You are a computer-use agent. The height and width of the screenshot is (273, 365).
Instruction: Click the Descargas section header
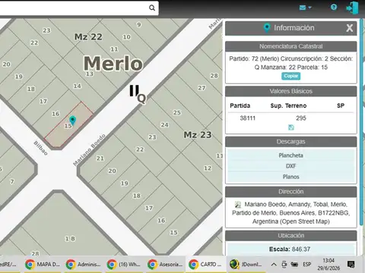(290, 142)
